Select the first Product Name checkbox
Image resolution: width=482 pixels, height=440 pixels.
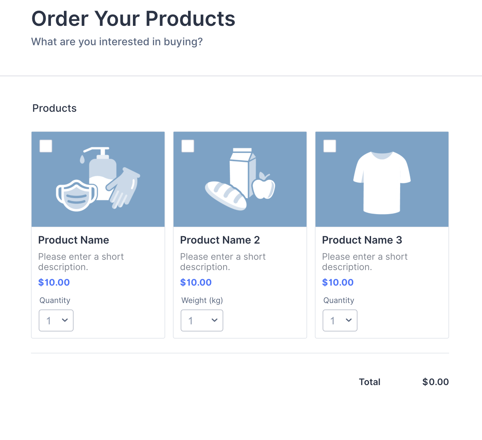[x=46, y=146]
